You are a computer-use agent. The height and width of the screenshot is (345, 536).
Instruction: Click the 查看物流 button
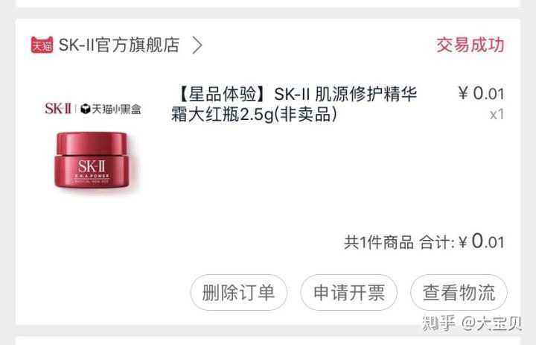[x=459, y=293]
